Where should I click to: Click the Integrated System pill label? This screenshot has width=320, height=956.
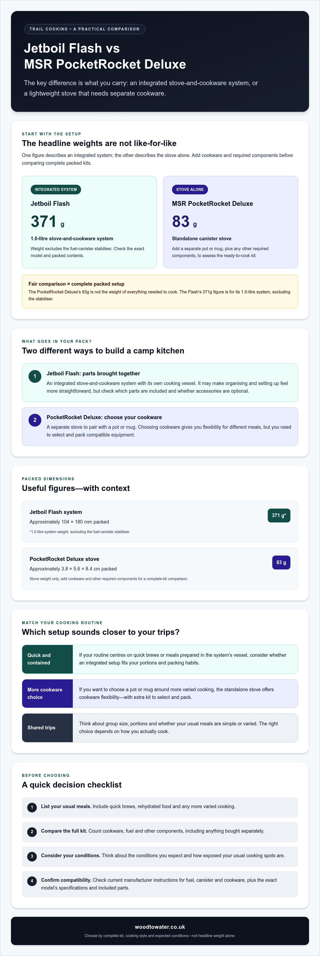(56, 189)
